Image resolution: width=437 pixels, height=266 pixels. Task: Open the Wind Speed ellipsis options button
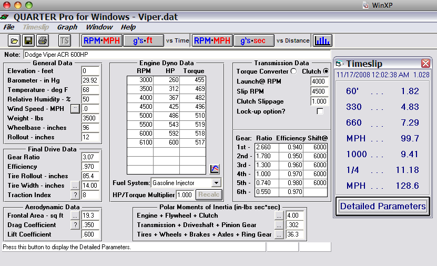point(75,109)
